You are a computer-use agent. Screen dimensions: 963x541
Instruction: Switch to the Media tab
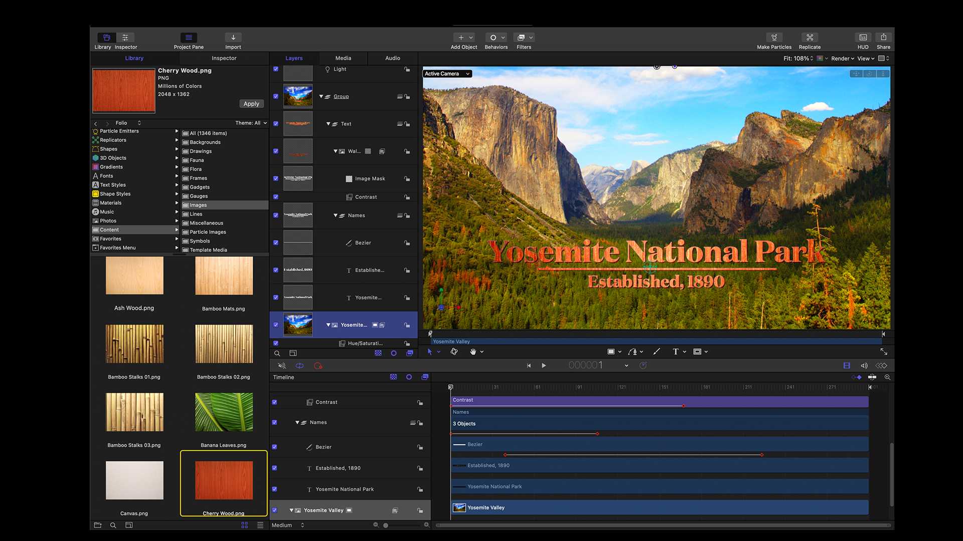click(x=343, y=58)
